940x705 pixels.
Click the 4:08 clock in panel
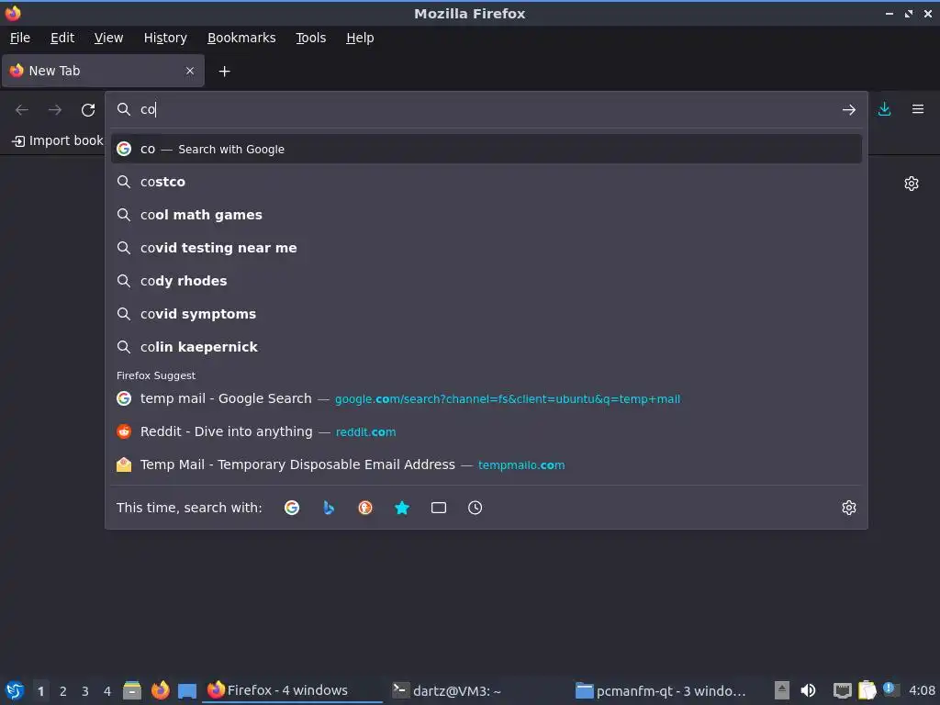pos(922,690)
